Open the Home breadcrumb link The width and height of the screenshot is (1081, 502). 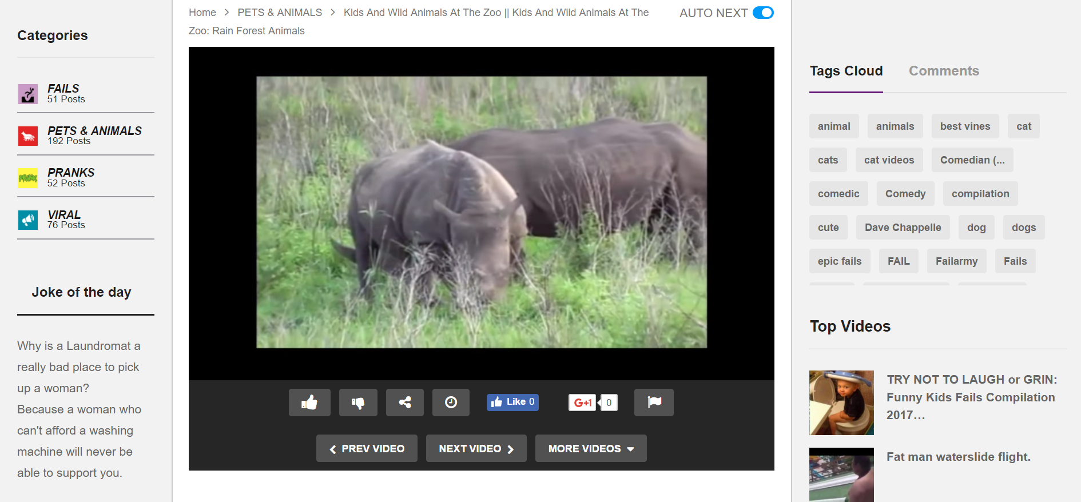[x=202, y=13]
